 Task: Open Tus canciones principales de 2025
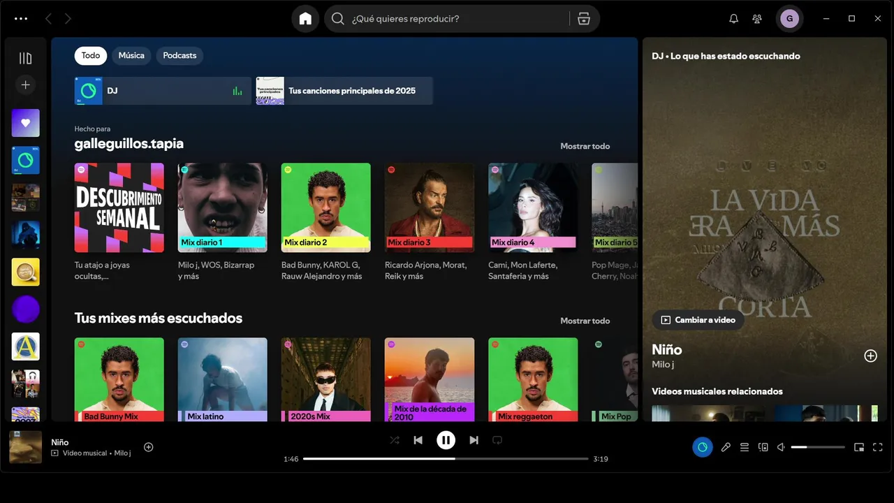coord(344,91)
